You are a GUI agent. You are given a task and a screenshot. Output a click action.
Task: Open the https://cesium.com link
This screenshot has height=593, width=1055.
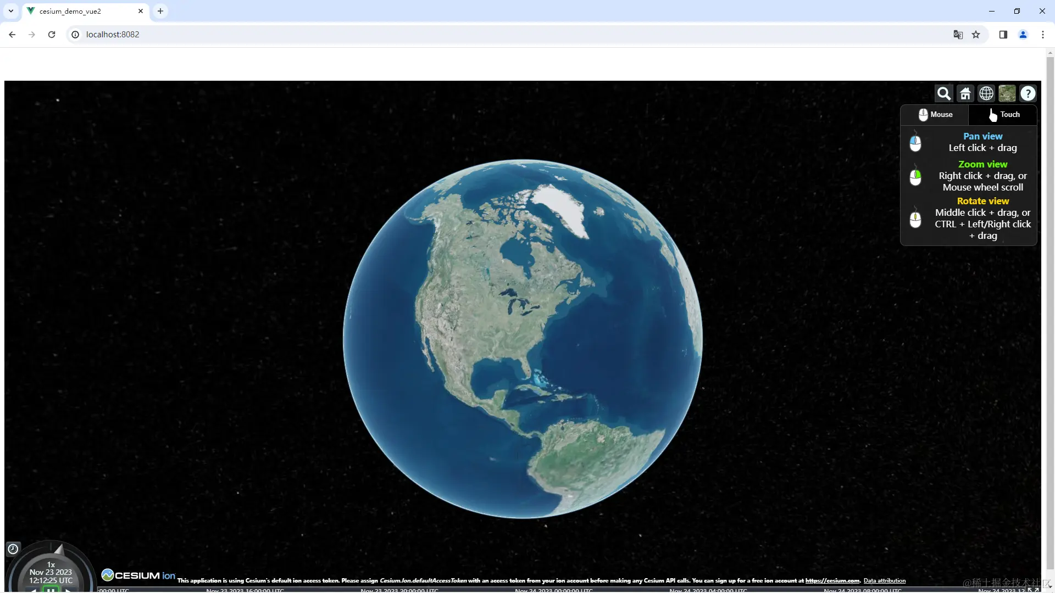coord(832,580)
